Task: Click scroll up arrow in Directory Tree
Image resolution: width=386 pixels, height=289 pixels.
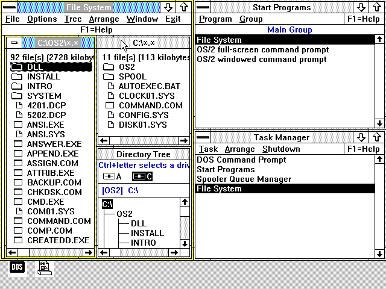Action: 185,202
